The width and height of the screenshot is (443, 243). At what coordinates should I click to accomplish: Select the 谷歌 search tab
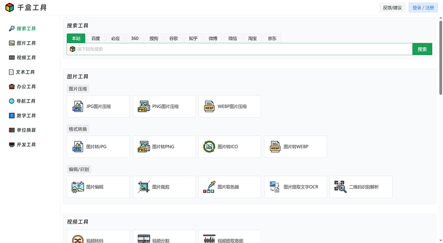(174, 38)
